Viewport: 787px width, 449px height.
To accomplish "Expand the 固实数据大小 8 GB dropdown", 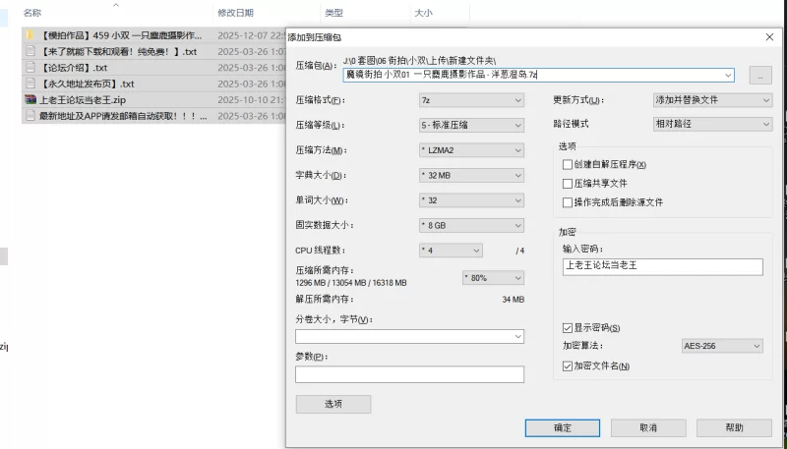I will [x=471, y=226].
